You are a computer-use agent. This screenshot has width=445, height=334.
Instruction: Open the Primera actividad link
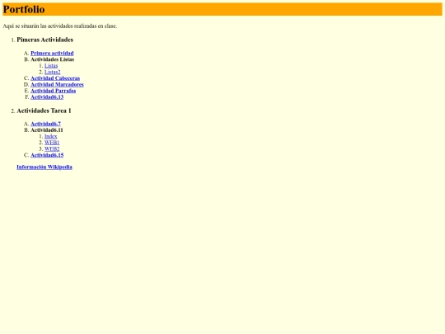[52, 53]
